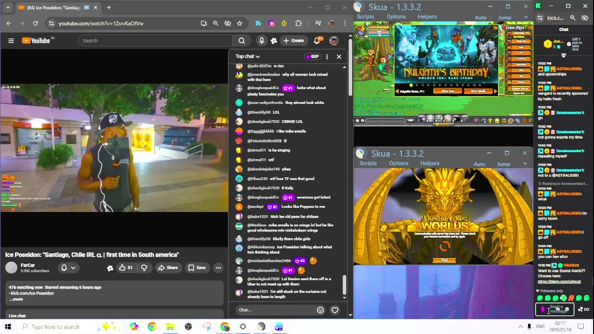Expand the Top chat mode dropdown
Image resolution: width=594 pixels, height=334 pixels.
click(x=247, y=56)
